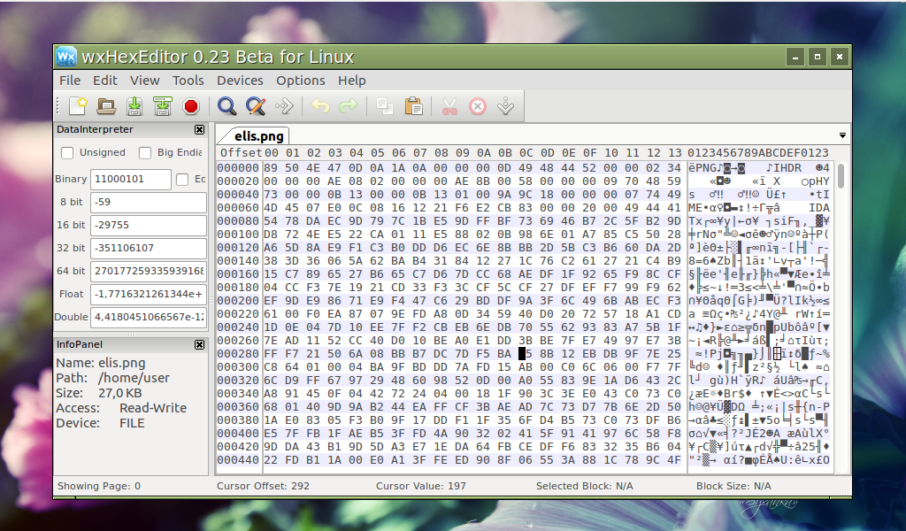Click the Offset column header
Viewport: 906px width, 531px height.
(241, 153)
